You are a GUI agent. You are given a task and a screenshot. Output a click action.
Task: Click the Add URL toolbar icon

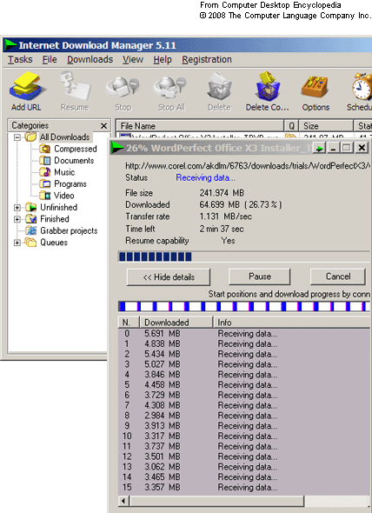[x=26, y=86]
